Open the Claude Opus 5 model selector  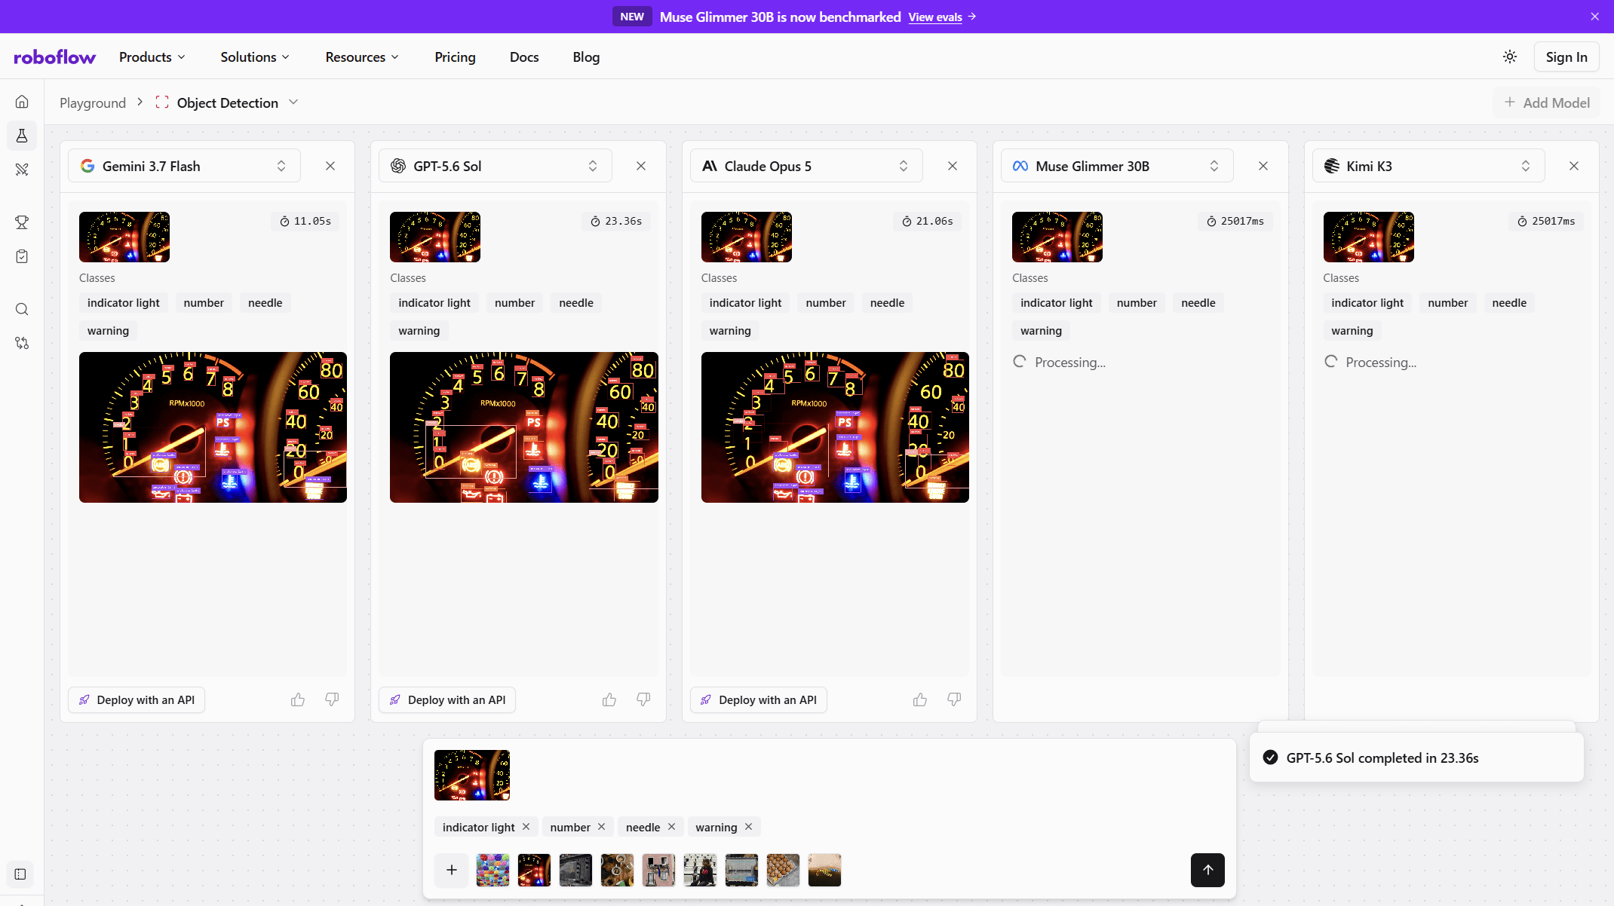click(806, 166)
